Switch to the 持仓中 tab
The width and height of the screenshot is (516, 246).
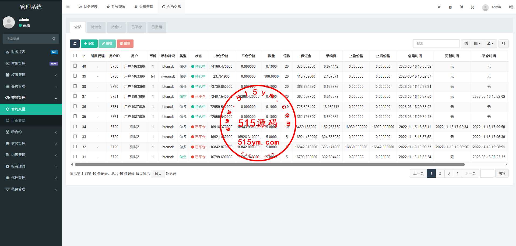pos(116,27)
